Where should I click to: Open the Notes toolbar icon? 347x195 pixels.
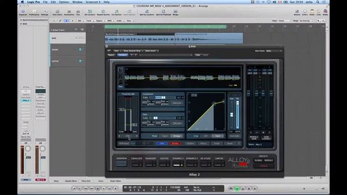pos(312,12)
